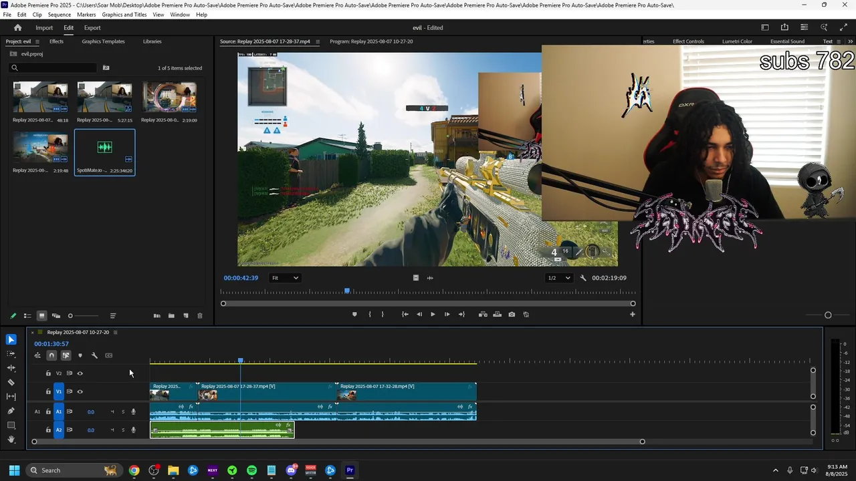Click New Bin folder icon in Project panel
Image resolution: width=856 pixels, height=481 pixels.
[x=171, y=316]
